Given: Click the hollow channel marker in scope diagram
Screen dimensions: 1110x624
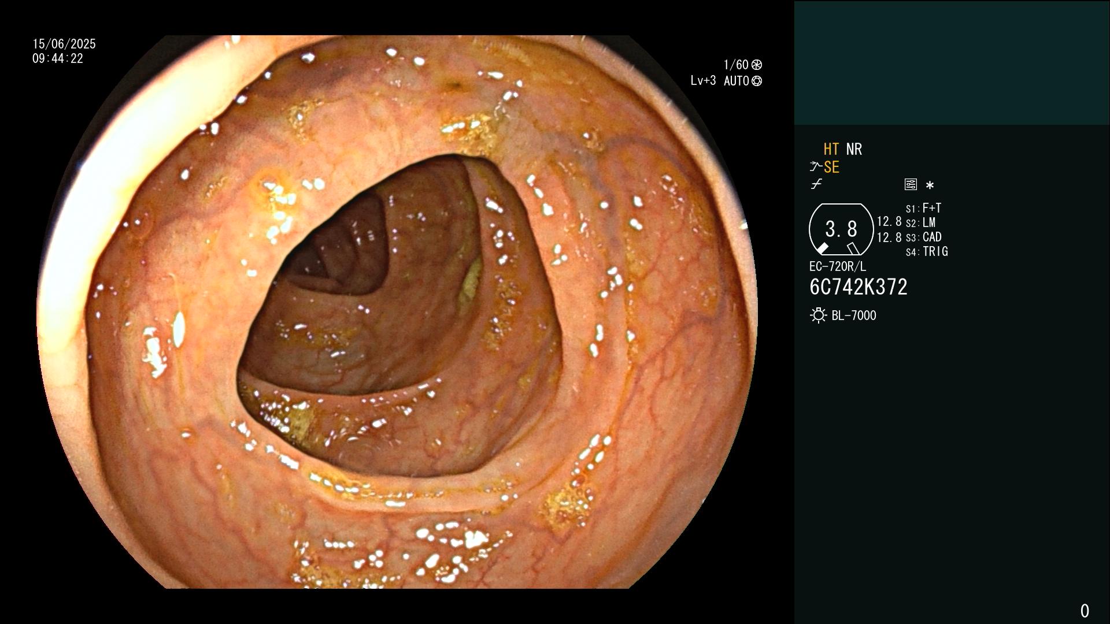Looking at the screenshot, I should pyautogui.click(x=853, y=248).
